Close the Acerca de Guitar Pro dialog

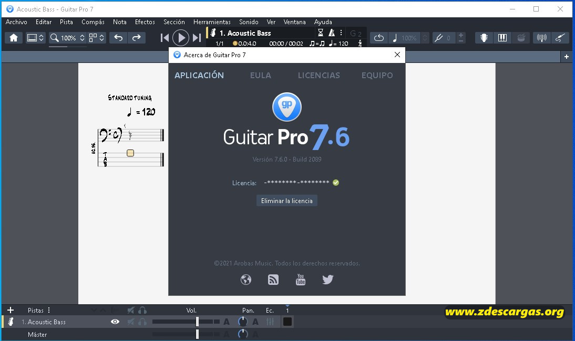[397, 55]
